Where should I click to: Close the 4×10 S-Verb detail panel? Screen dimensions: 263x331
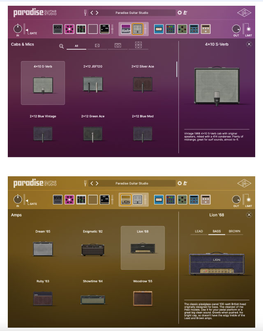click(x=249, y=44)
